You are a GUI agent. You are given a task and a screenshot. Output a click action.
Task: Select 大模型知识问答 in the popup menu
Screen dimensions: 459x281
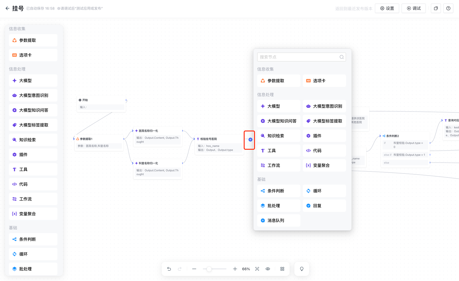[279, 121]
